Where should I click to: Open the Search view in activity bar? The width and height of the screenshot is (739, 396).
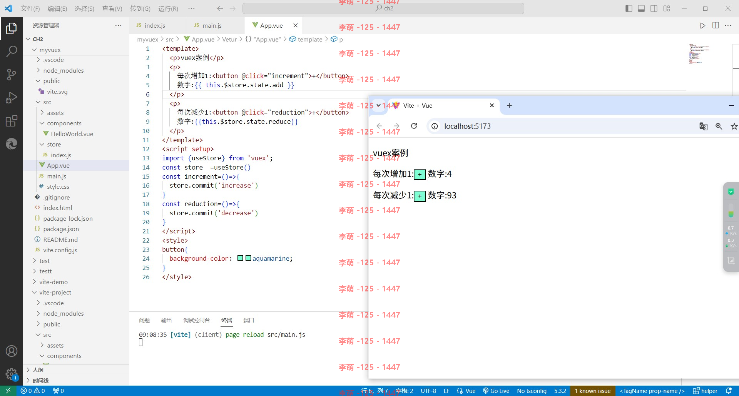click(x=12, y=51)
